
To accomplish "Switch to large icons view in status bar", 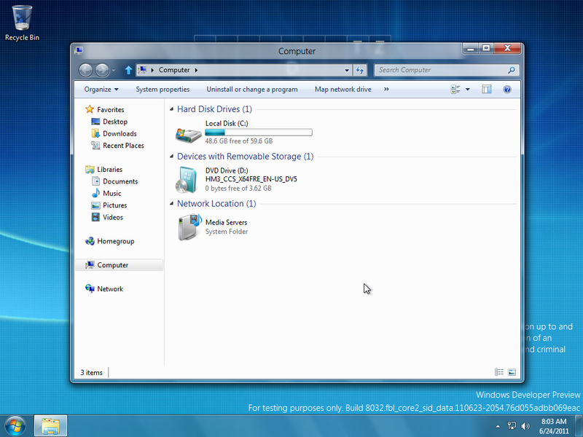I will point(512,372).
